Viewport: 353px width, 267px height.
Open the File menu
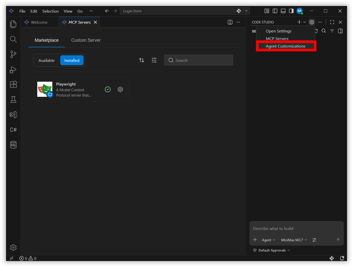pos(22,11)
